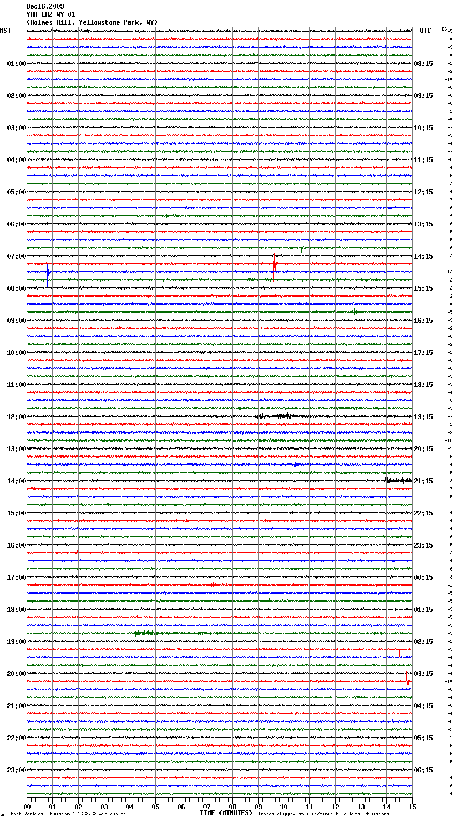The width and height of the screenshot is (455, 821).
Task: Click the 15:15 UTC time label
Action: tap(423, 288)
